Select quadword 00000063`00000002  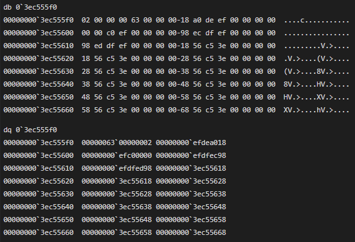pyautogui.click(x=116, y=143)
